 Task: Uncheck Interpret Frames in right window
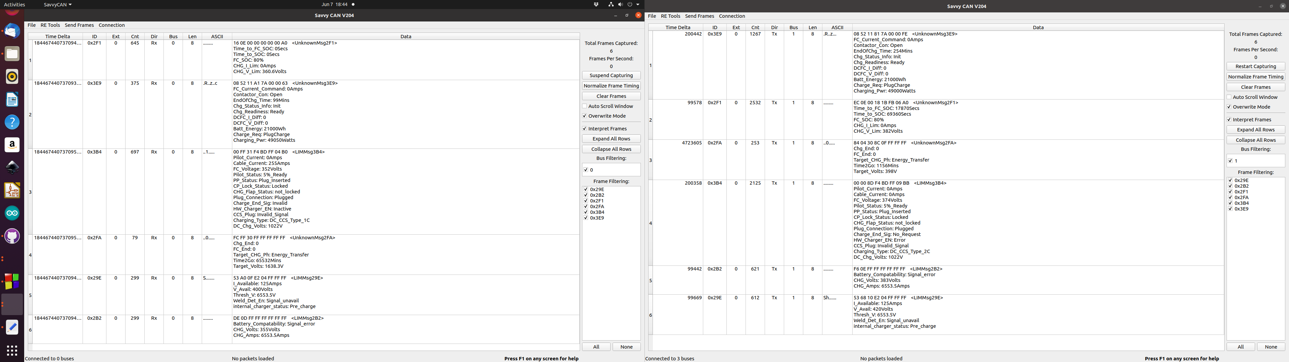(x=1229, y=120)
